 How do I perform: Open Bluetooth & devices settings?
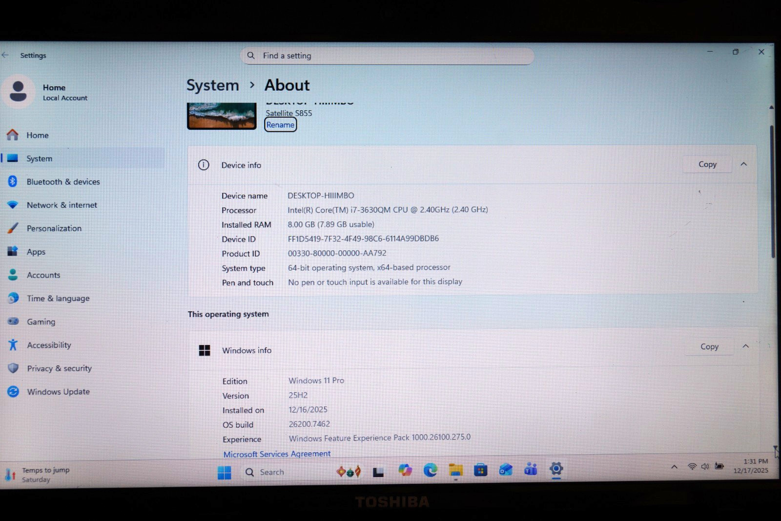[63, 181]
